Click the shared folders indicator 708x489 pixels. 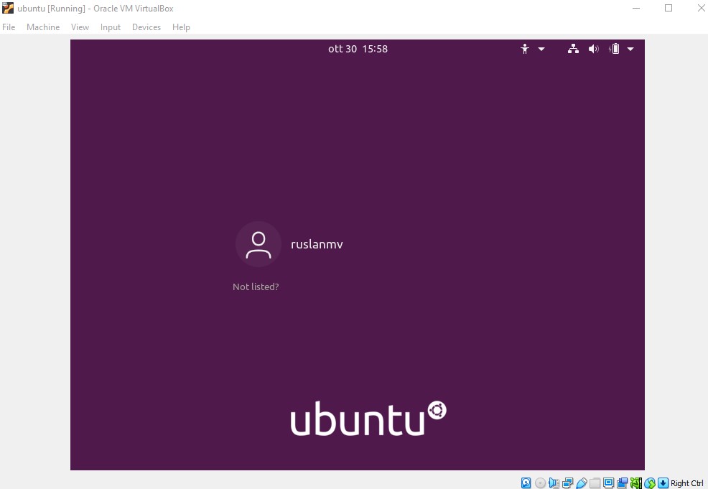tap(595, 483)
